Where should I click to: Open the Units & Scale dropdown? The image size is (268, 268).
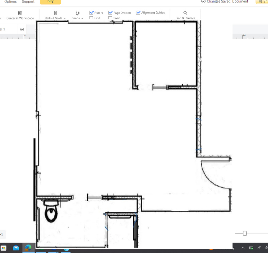(x=55, y=15)
